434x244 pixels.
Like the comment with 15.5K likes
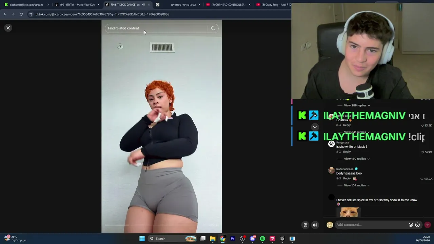422,125
